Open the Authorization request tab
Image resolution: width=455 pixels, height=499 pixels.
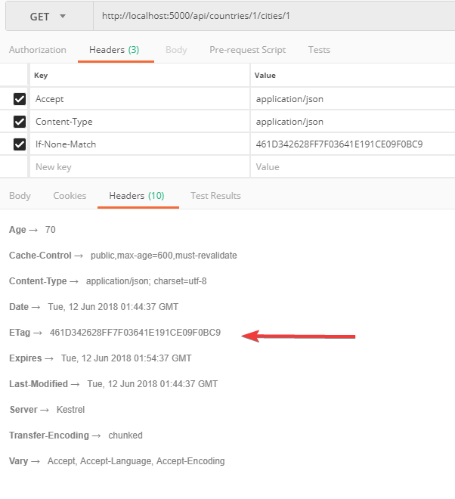[x=38, y=50]
